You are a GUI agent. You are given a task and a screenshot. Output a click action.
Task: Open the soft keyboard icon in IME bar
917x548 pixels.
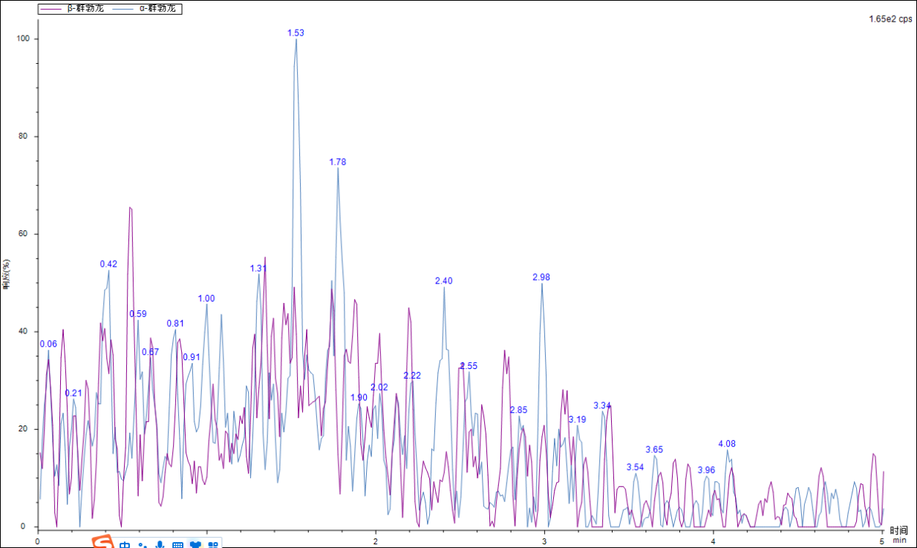point(177,545)
